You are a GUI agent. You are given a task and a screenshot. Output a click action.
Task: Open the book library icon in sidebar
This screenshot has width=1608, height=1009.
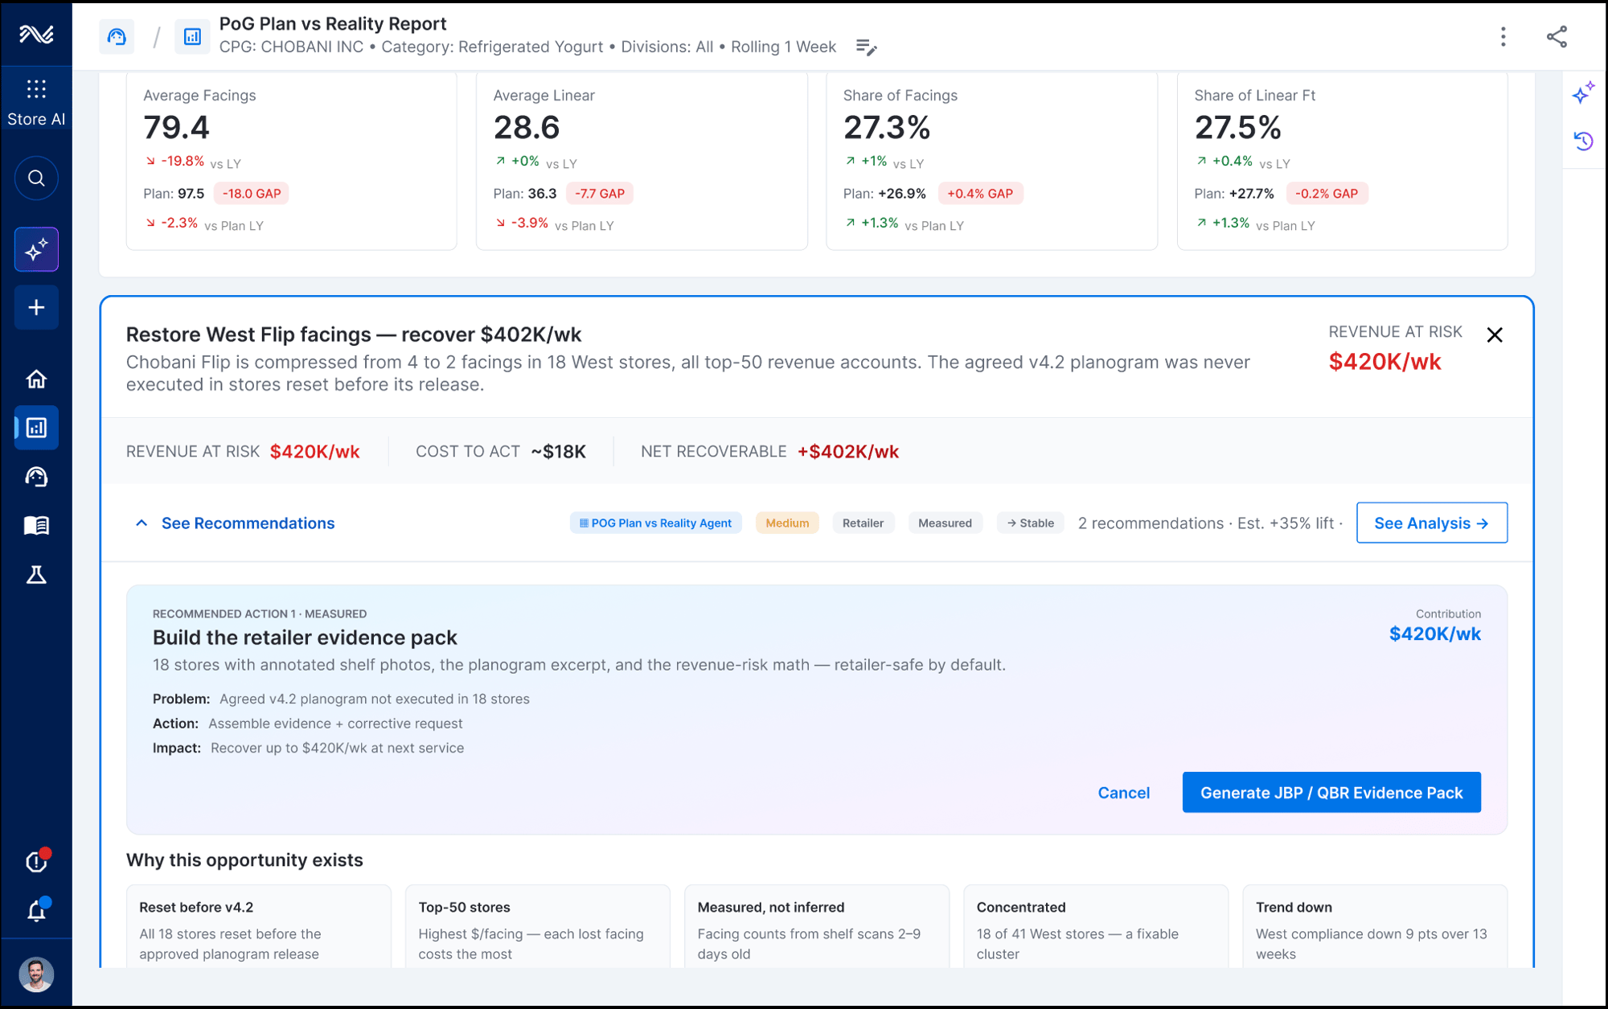click(x=36, y=526)
